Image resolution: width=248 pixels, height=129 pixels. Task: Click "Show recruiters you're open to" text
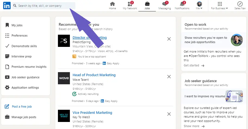click(x=206, y=38)
